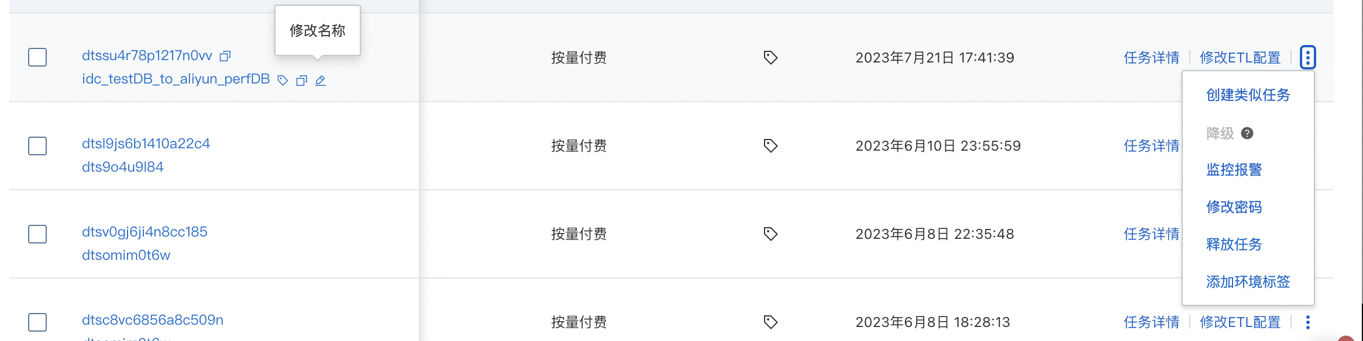Choose 创建类似任务 from the menu
1363x341 pixels.
pos(1248,95)
